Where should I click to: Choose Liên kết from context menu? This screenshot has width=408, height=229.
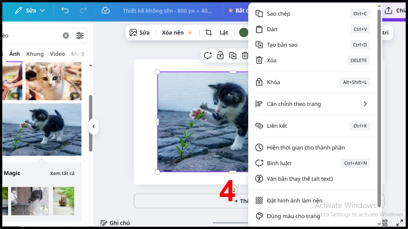(x=313, y=126)
